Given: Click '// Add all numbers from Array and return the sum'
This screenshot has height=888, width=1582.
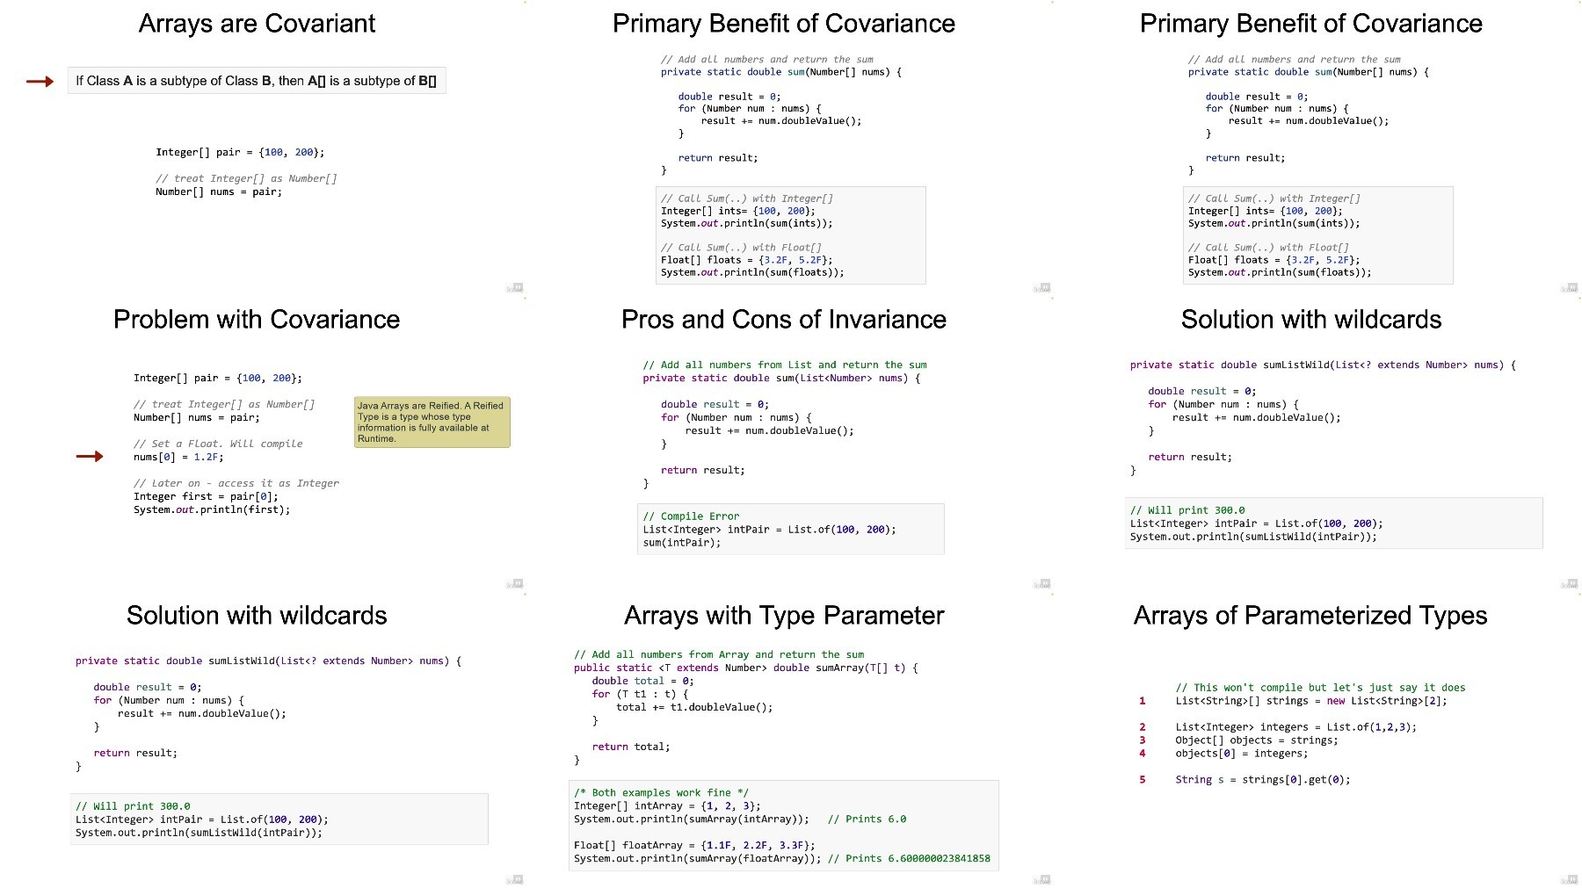Looking at the screenshot, I should 719,654.
